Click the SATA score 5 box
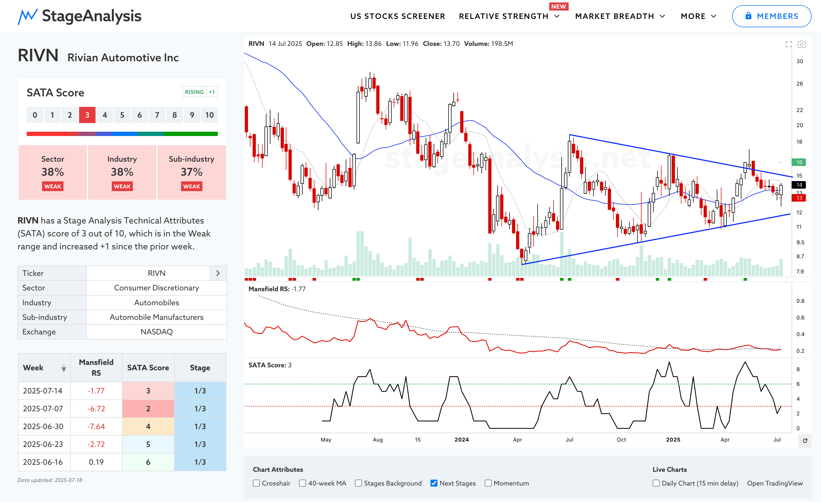 [122, 115]
